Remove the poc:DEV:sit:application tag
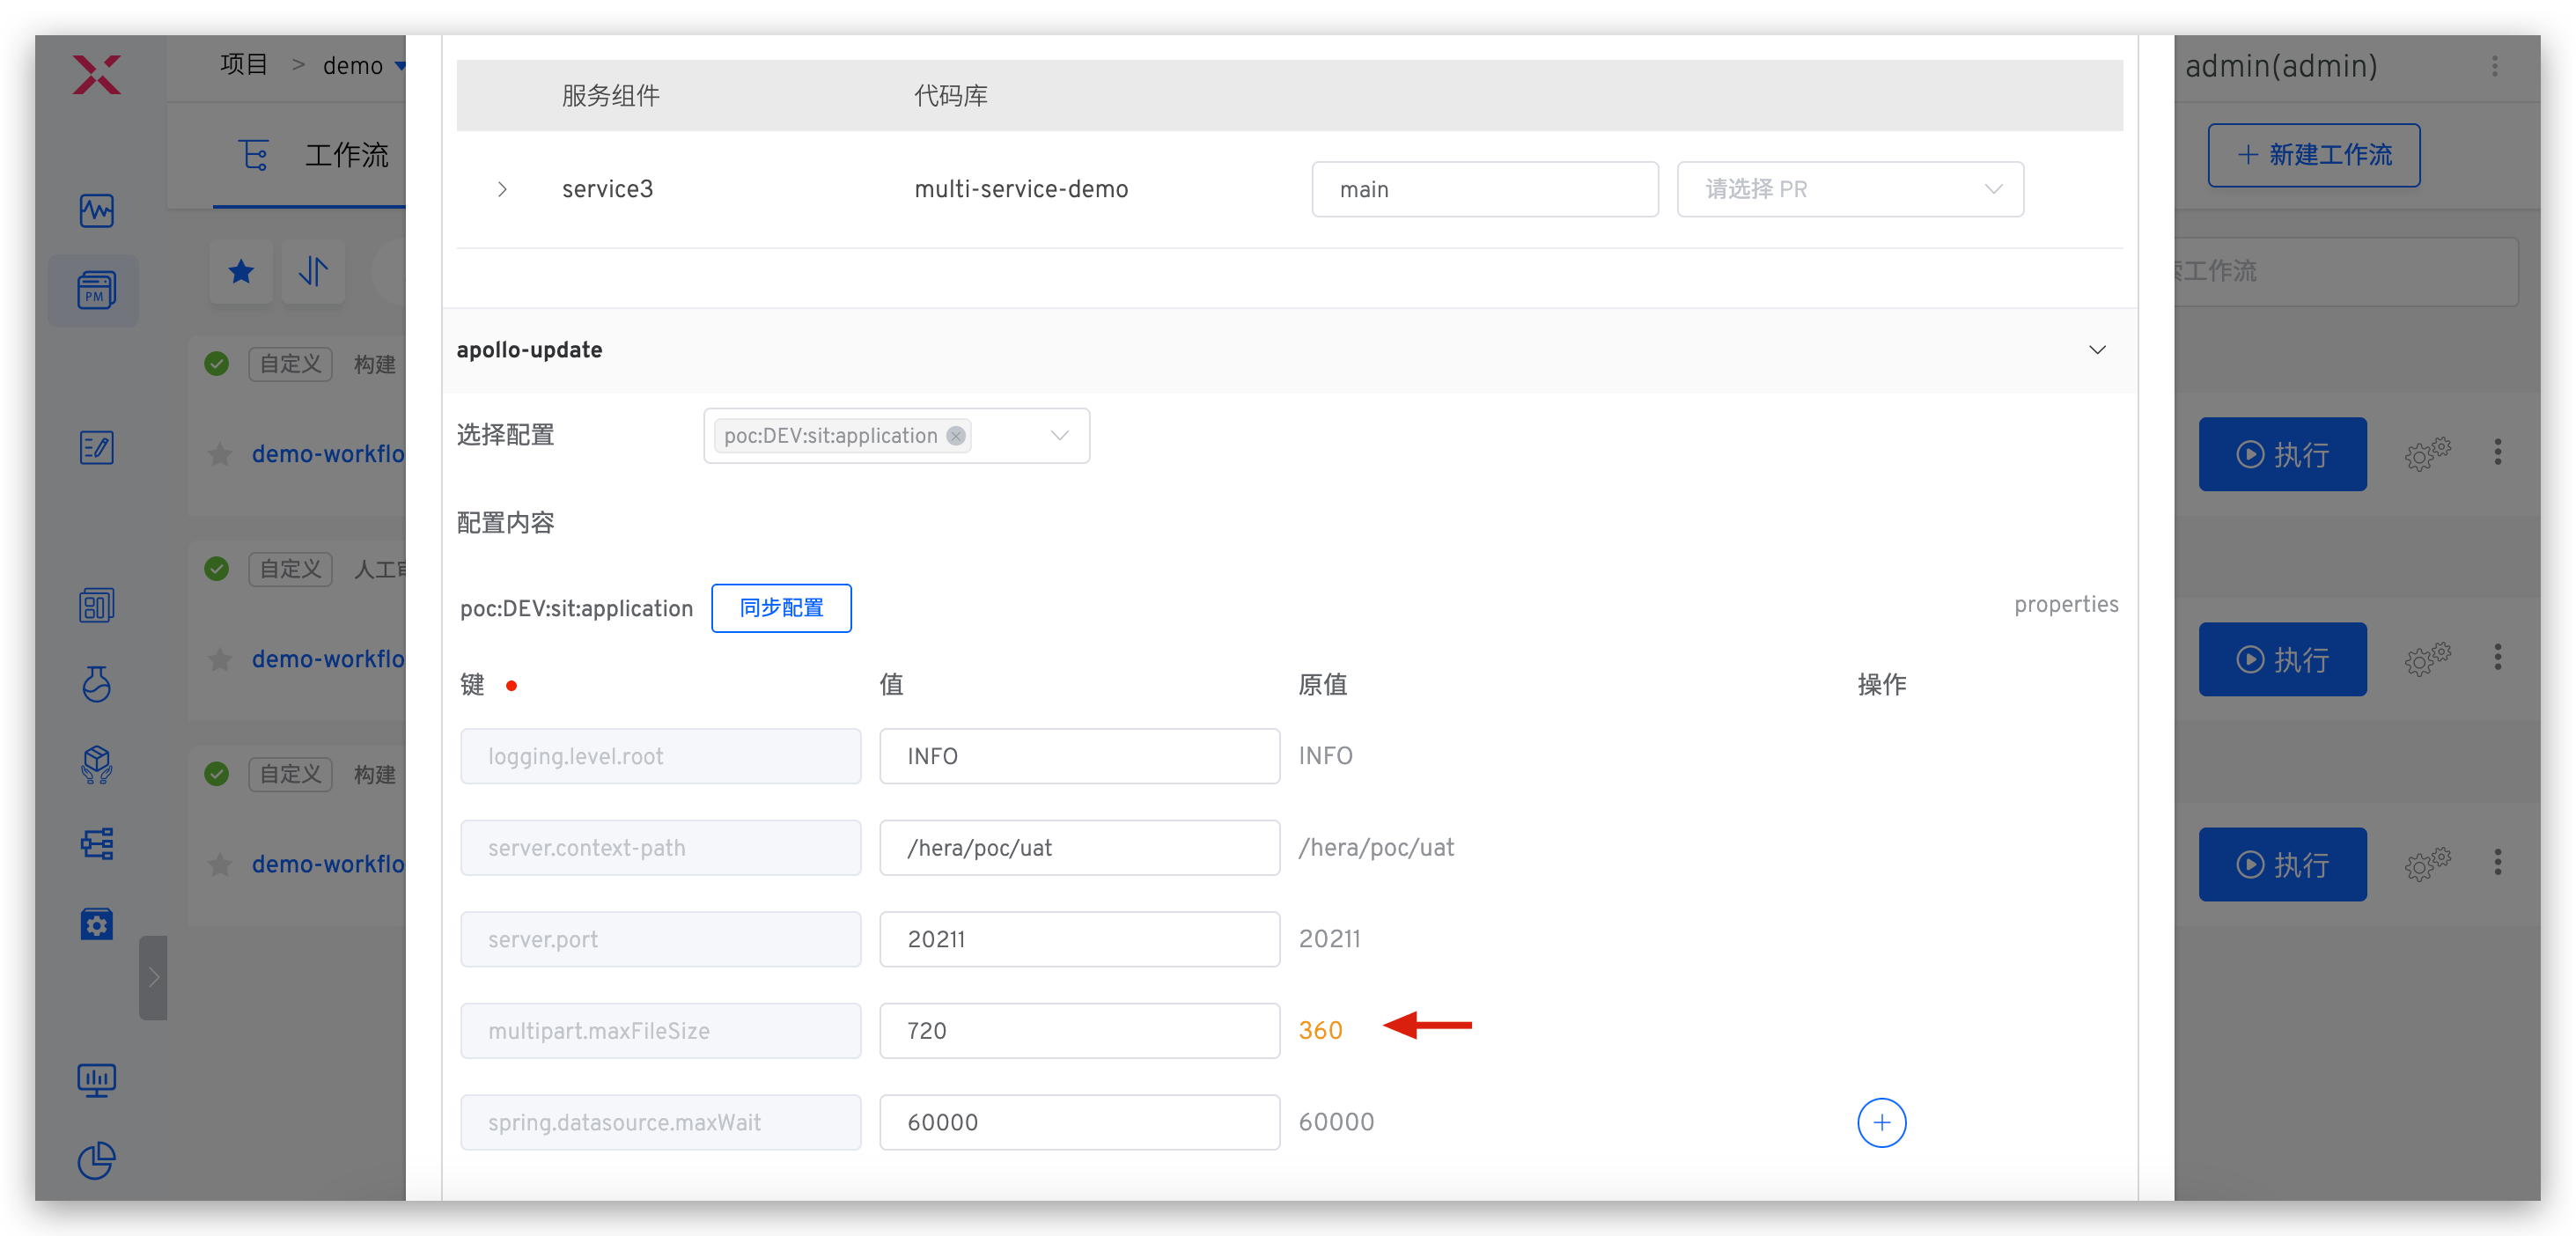Viewport: 2576px width, 1236px height. [x=955, y=435]
